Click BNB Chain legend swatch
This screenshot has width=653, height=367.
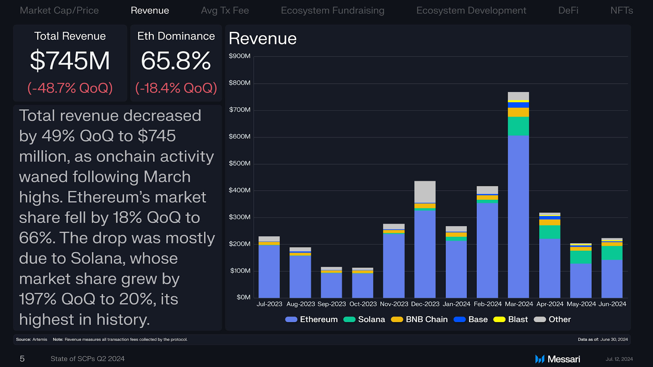click(397, 320)
